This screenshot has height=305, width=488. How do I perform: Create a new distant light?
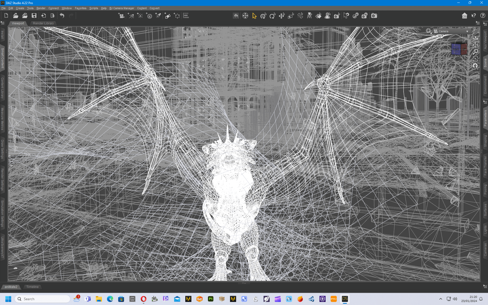pyautogui.click(x=131, y=16)
